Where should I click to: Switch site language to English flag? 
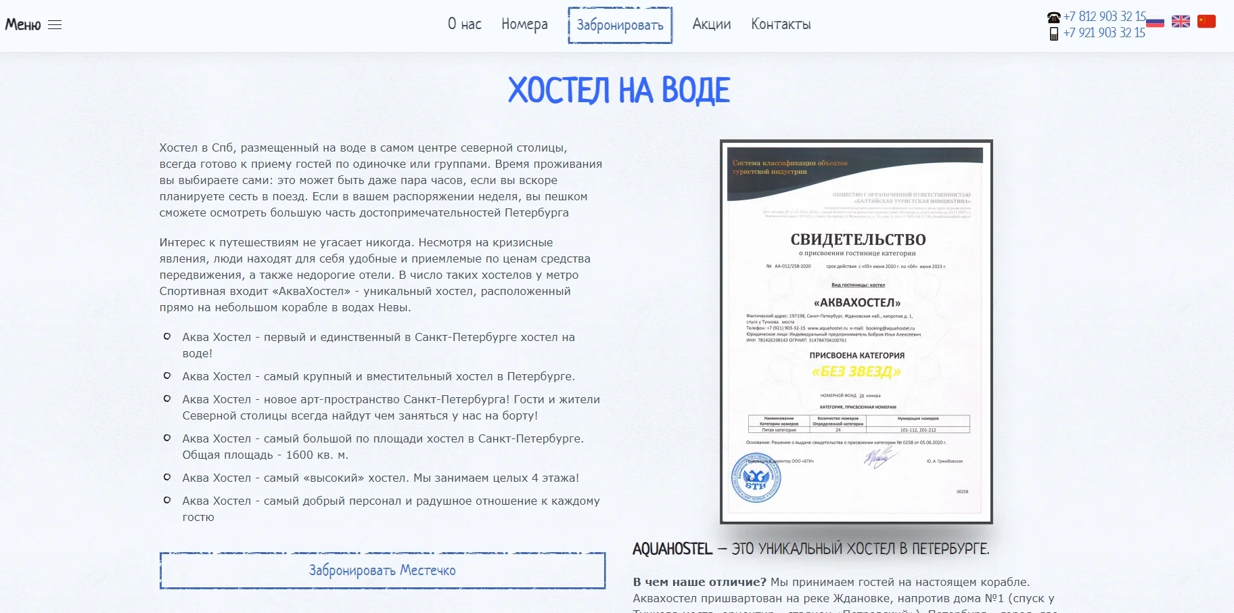[x=1181, y=22]
